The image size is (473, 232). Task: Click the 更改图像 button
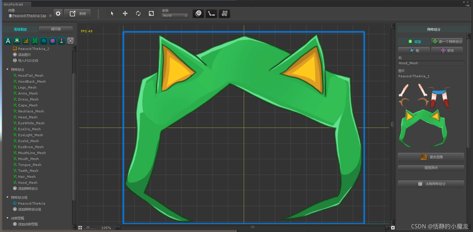[431, 157]
